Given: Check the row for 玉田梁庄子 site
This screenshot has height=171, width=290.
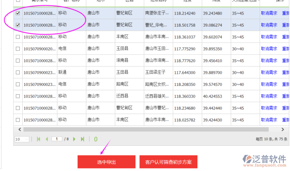Looking at the screenshot, I should pyautogui.click(x=18, y=72).
